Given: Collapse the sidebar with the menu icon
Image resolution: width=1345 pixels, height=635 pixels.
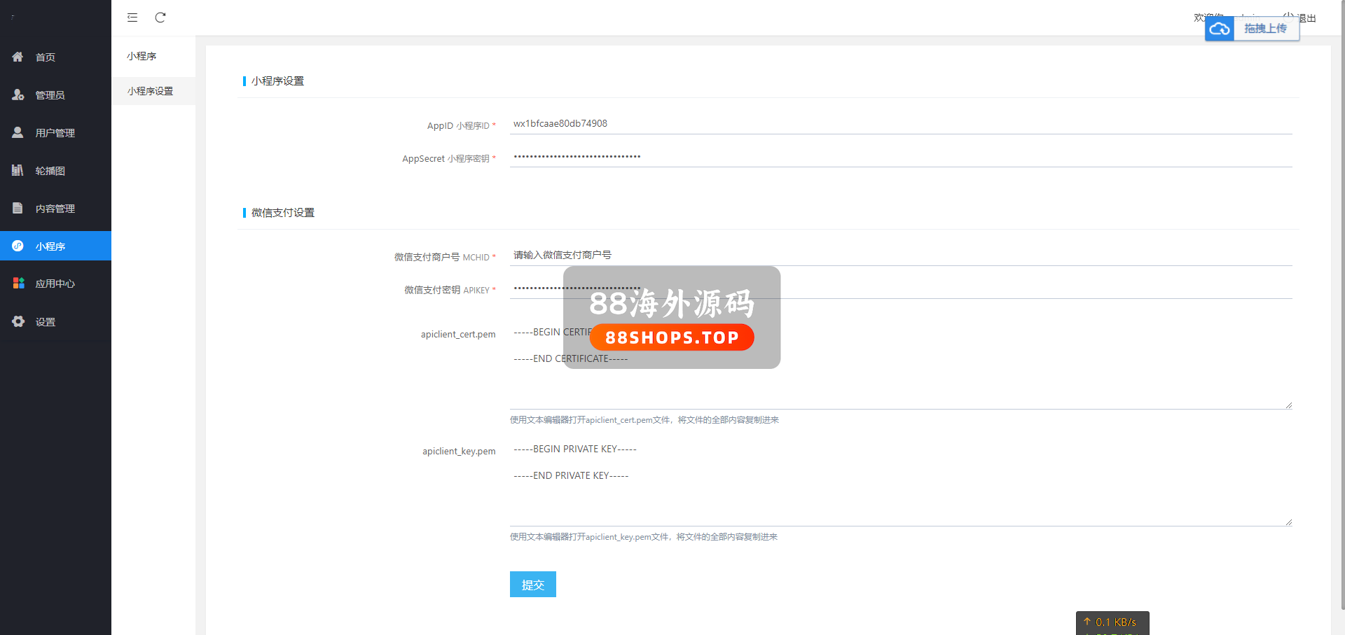Looking at the screenshot, I should (x=132, y=18).
